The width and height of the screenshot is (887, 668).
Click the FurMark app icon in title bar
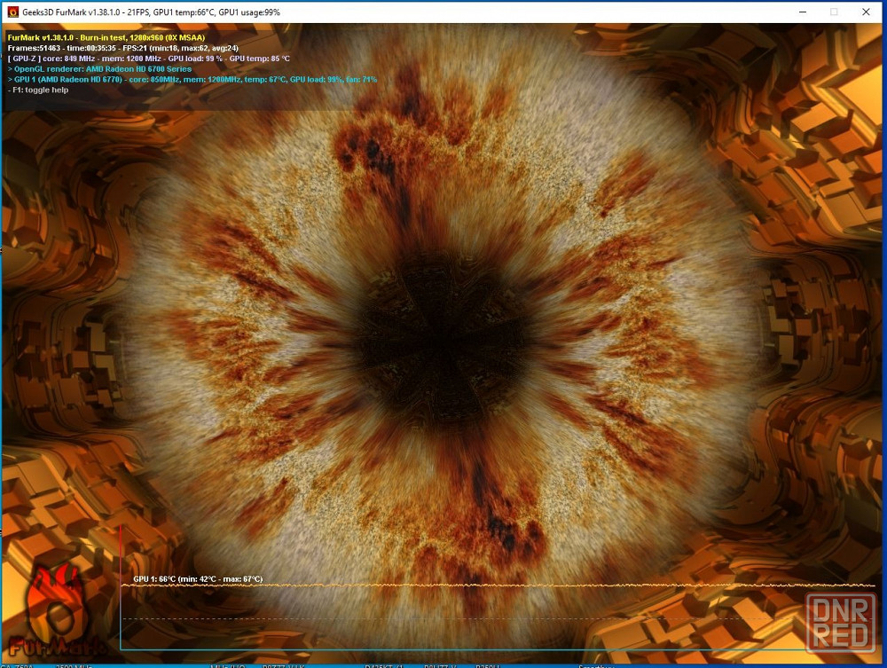[x=12, y=12]
